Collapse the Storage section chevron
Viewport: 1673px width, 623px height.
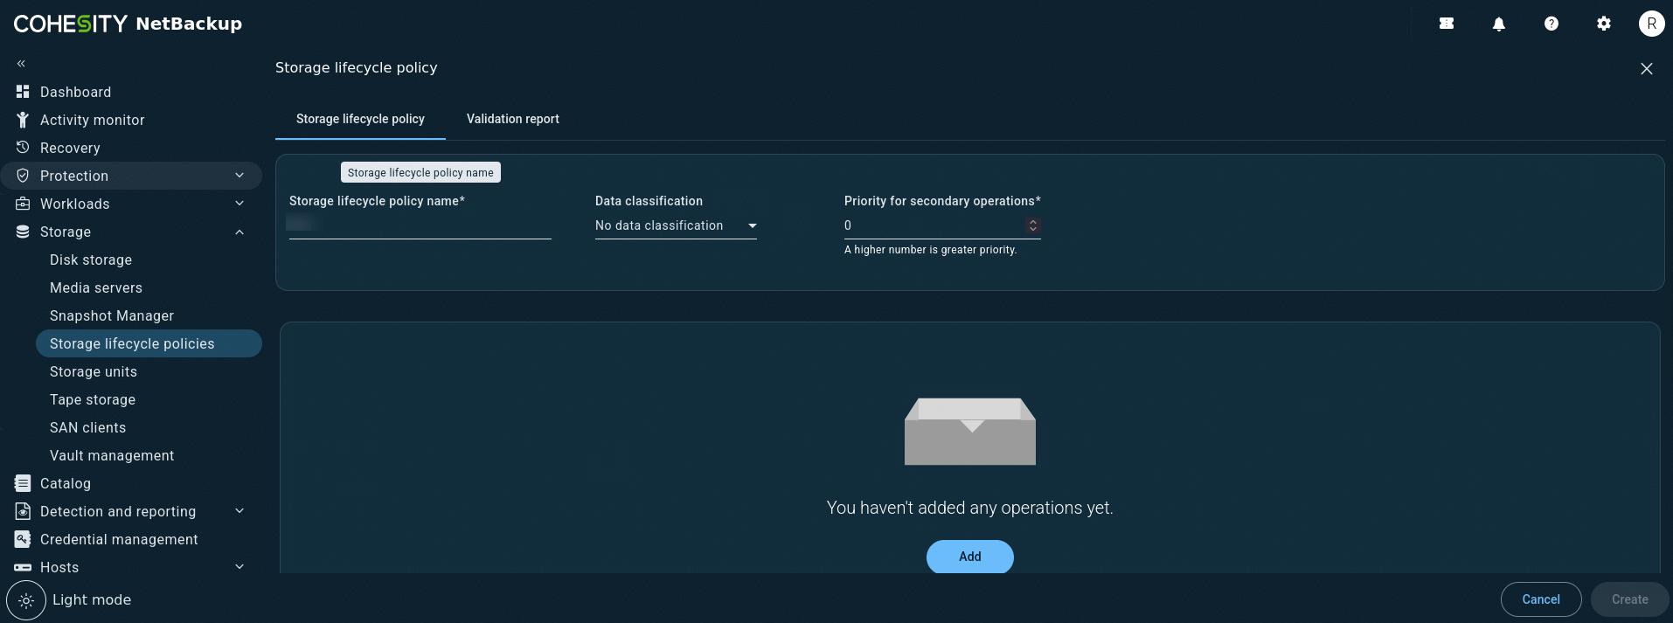pyautogui.click(x=239, y=232)
